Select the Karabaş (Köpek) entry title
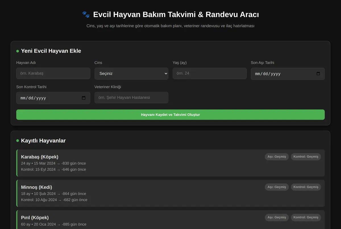The width and height of the screenshot is (341, 229). (x=39, y=157)
